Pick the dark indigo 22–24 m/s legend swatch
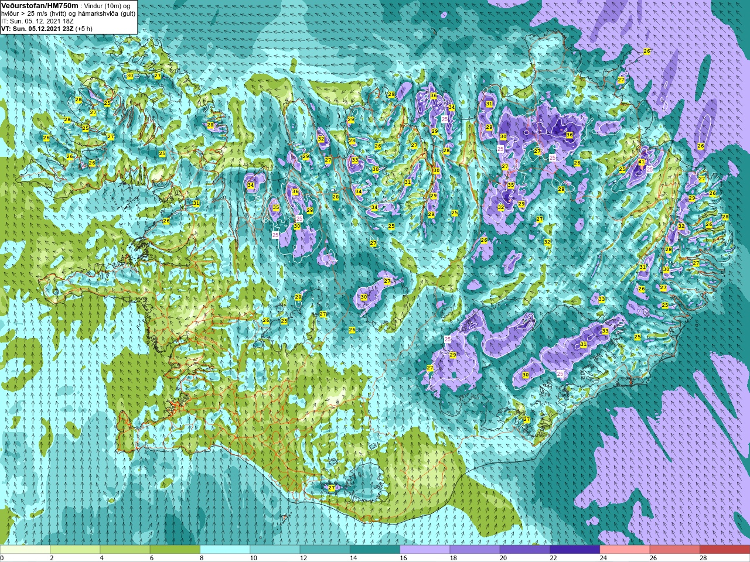750x562 pixels. pyautogui.click(x=575, y=550)
